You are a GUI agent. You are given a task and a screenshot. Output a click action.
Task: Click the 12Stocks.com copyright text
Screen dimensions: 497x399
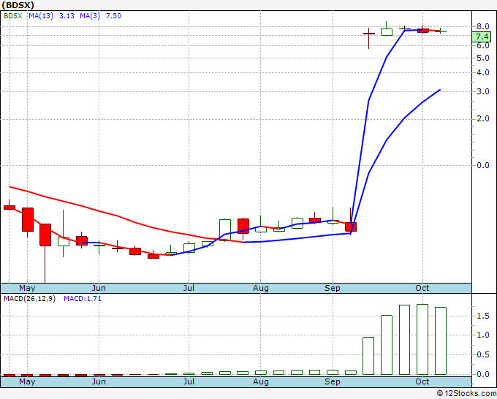(466, 393)
